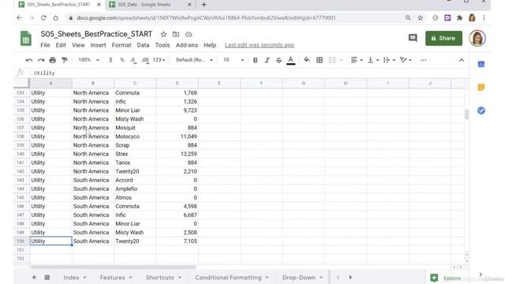Open the text color picker

pos(291,60)
